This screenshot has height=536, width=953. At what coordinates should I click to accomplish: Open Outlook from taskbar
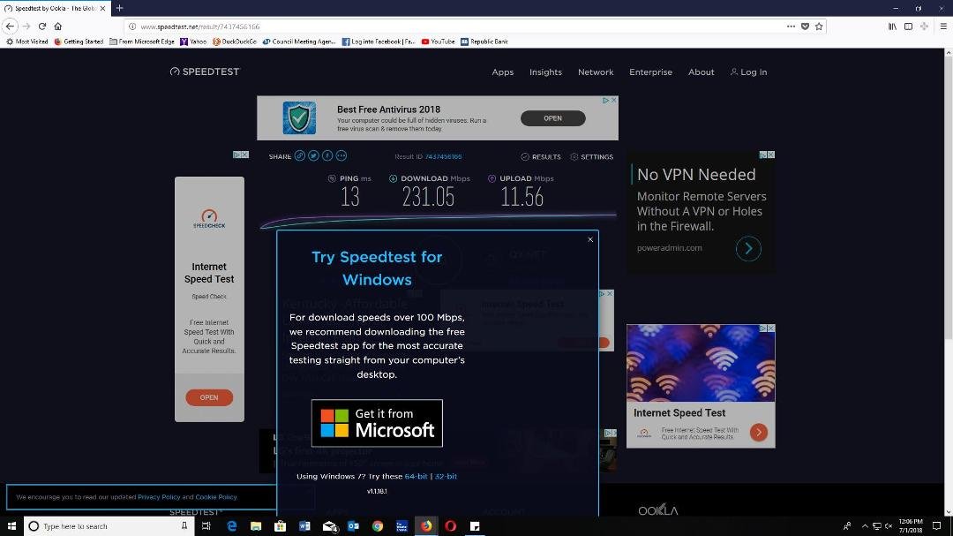[x=353, y=525]
